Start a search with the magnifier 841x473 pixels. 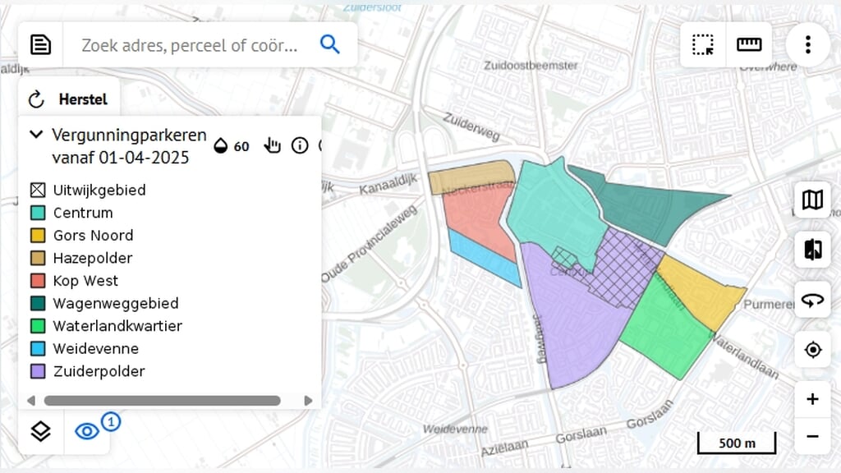tap(330, 44)
